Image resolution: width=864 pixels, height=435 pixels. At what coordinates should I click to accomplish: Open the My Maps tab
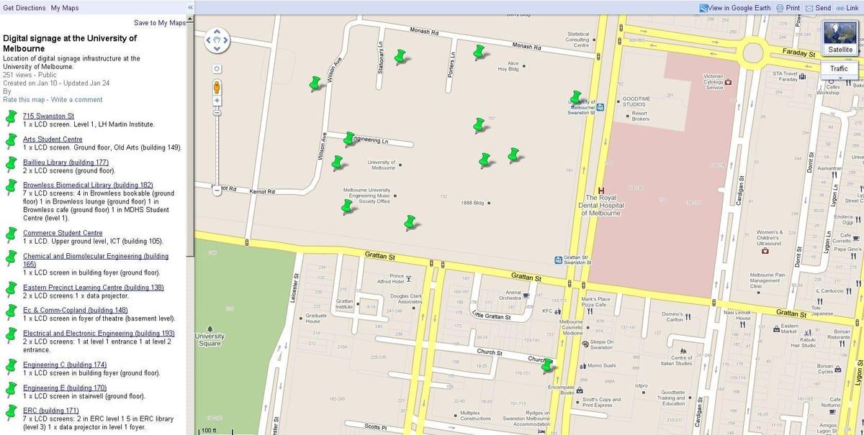point(65,8)
